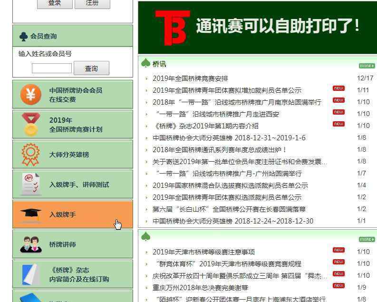Open 群竞体育杯2019年天津市桥牌等级赛竞赛规程 link
Image resolution: width=377 pixels, height=302 pixels.
[x=228, y=264]
